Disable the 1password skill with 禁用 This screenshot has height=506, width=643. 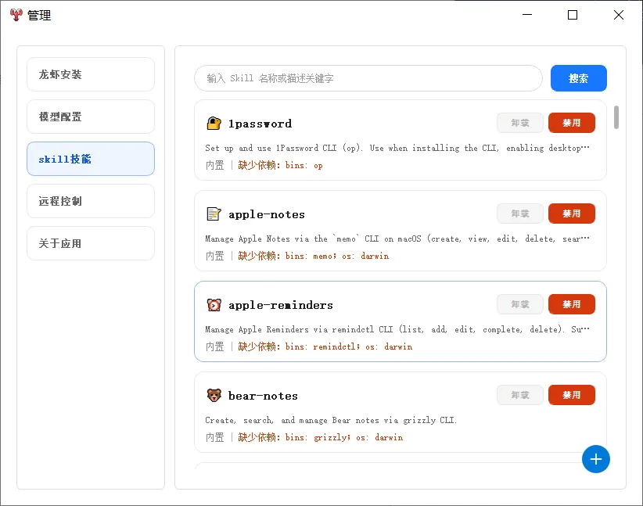pyautogui.click(x=571, y=123)
